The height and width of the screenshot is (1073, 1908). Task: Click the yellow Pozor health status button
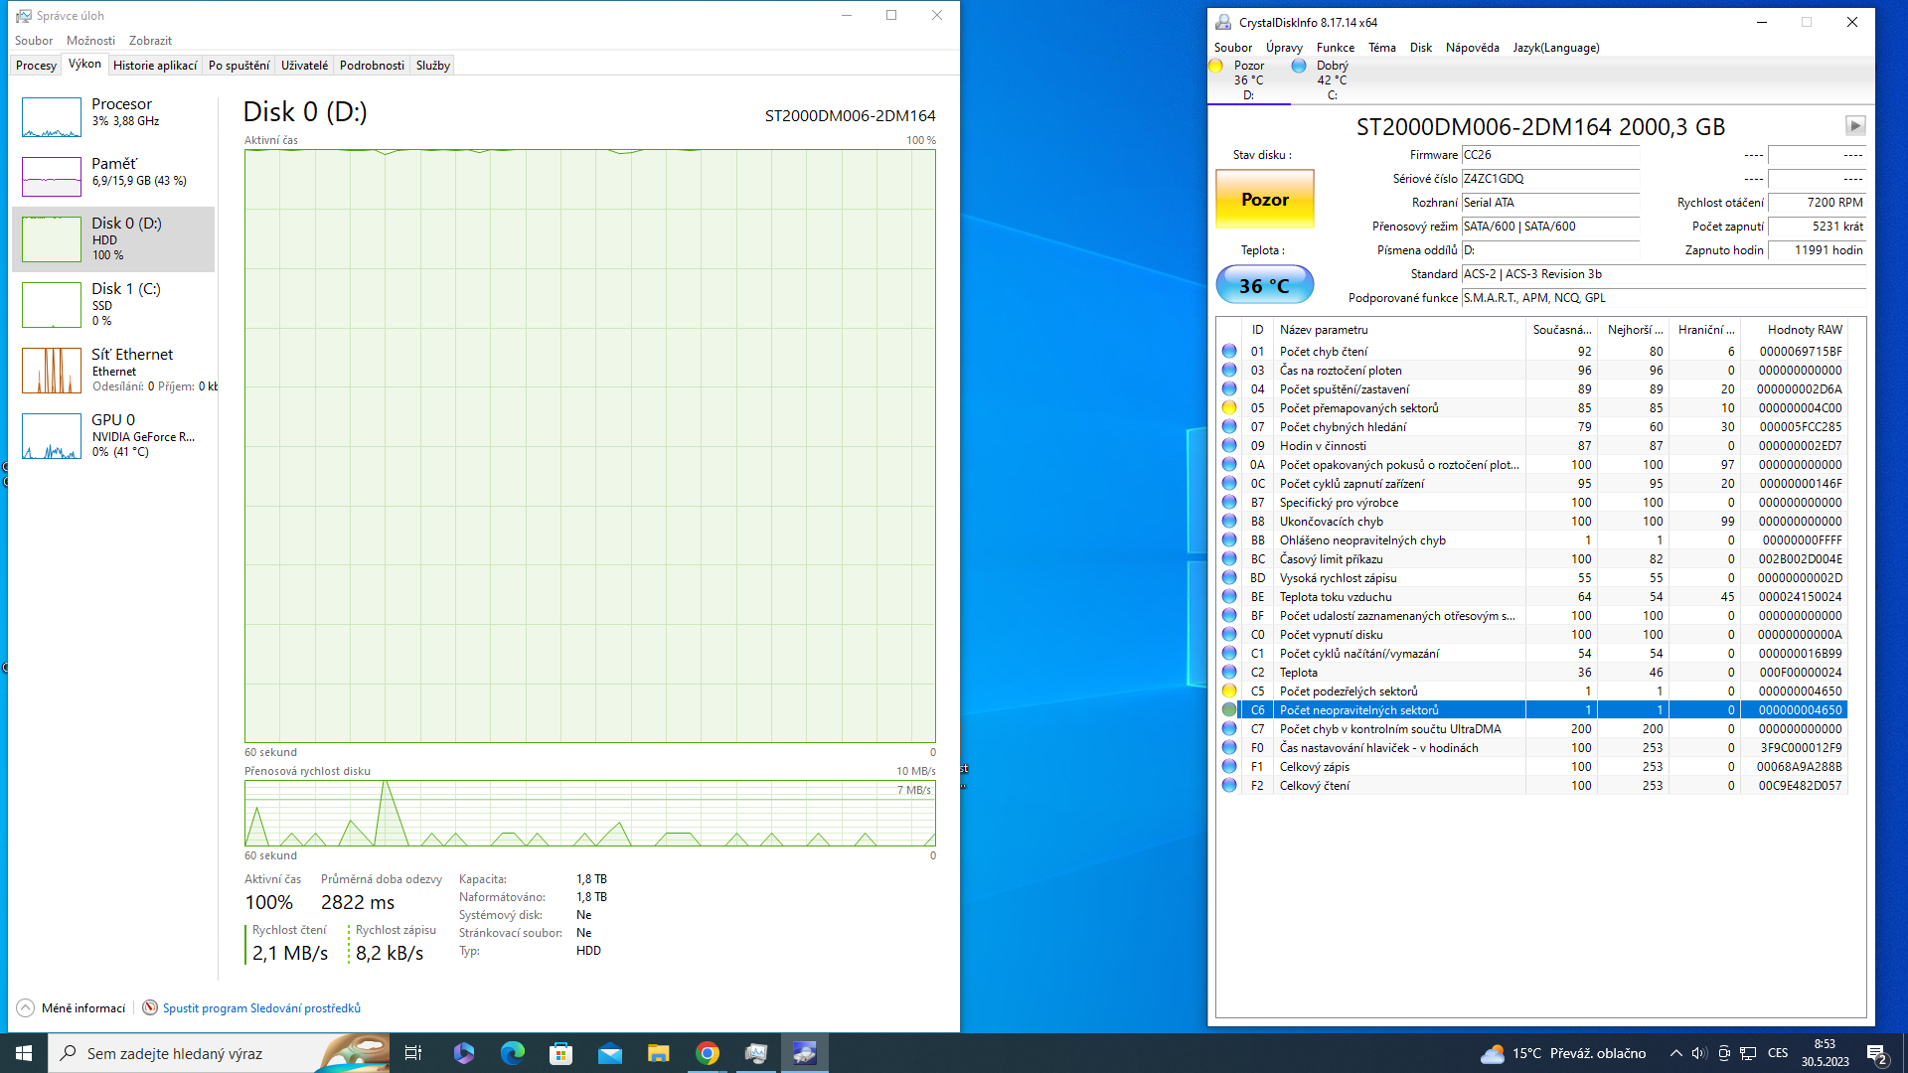(1264, 200)
